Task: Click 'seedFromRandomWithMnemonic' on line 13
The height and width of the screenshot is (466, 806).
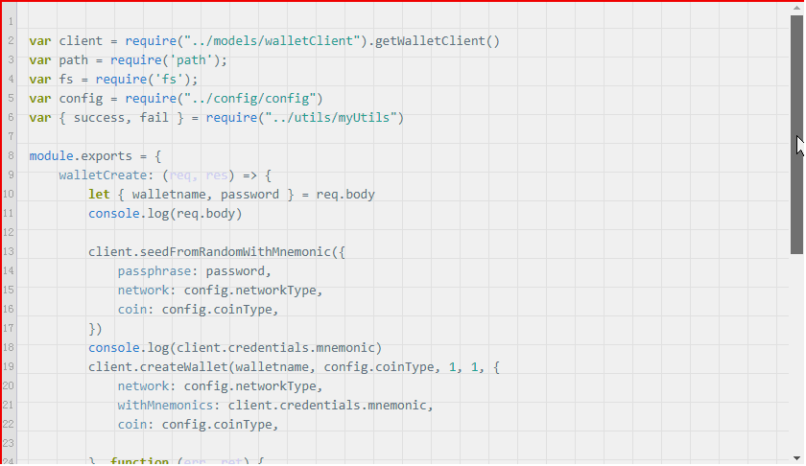Action: [235, 252]
